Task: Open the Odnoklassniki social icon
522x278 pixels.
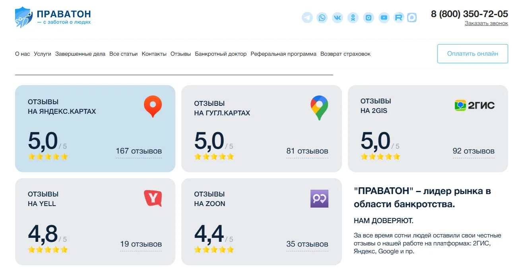Action: tap(353, 17)
